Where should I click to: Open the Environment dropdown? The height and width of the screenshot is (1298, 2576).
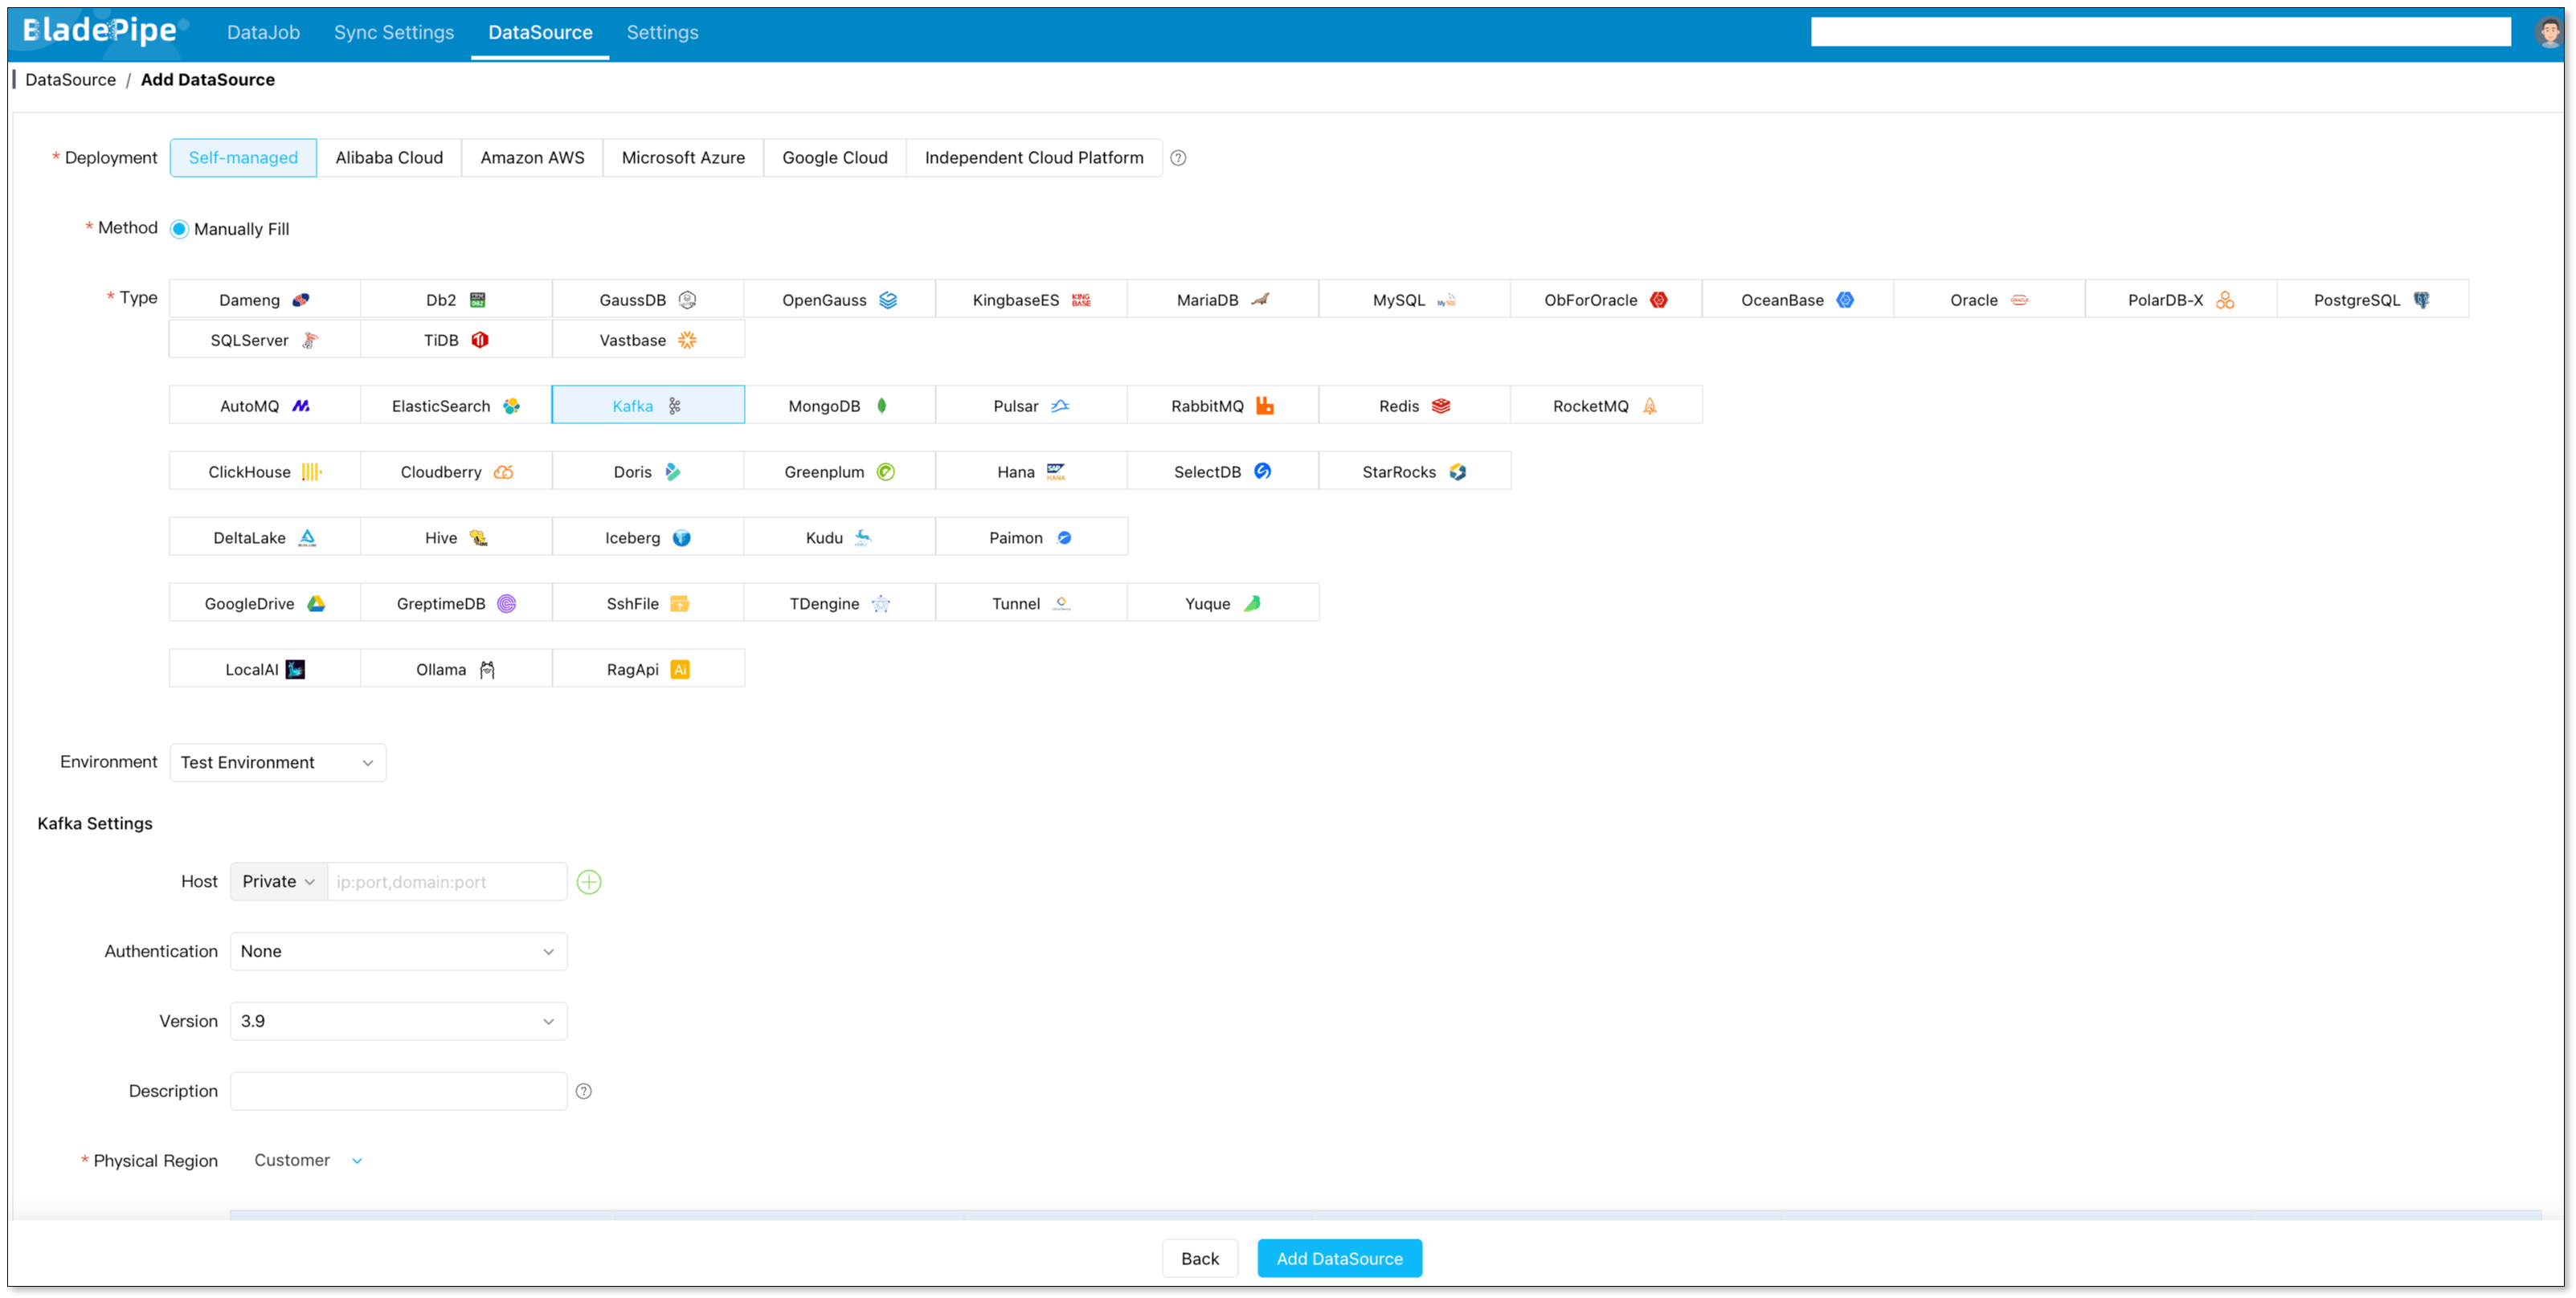(x=278, y=763)
